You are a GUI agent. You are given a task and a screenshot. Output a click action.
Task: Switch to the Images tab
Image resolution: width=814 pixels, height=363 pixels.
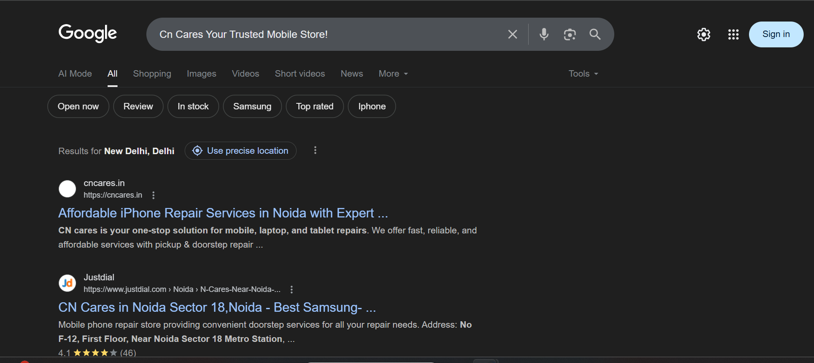[x=201, y=74]
